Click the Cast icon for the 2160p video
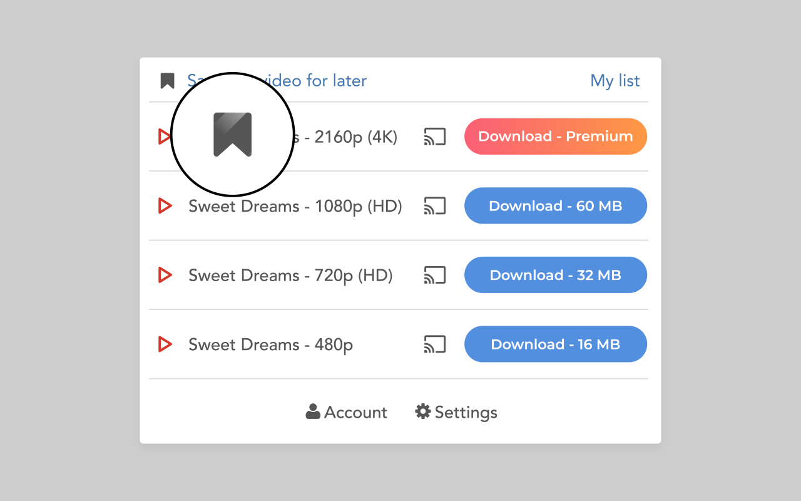Image resolution: width=801 pixels, height=501 pixels. click(435, 136)
